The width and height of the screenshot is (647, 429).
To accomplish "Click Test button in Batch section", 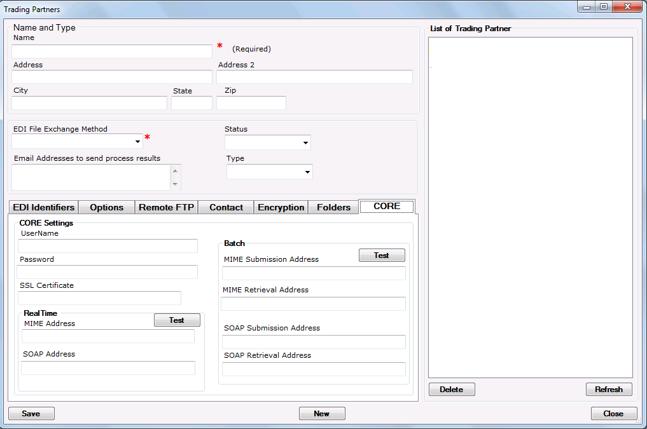I will (382, 255).
